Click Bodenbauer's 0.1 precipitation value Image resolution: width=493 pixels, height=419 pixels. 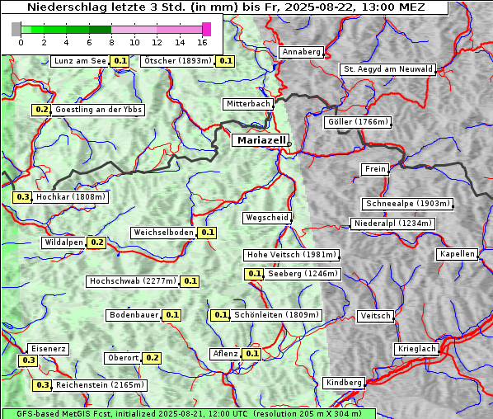tap(171, 315)
